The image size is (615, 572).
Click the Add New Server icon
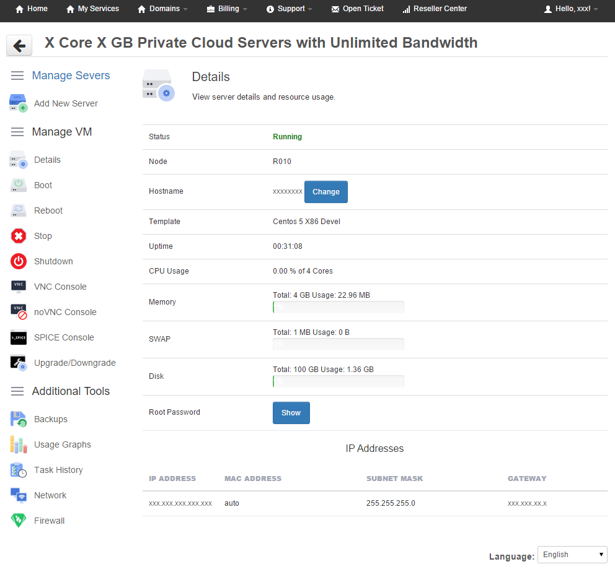[19, 103]
